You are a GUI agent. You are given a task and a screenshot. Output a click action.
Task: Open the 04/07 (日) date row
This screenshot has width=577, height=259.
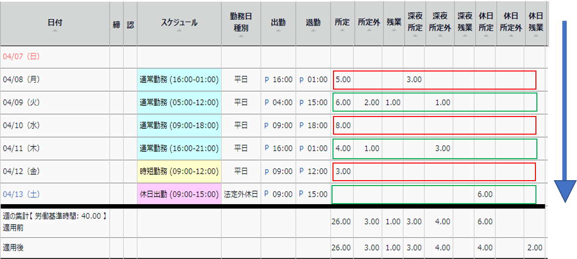coord(21,57)
